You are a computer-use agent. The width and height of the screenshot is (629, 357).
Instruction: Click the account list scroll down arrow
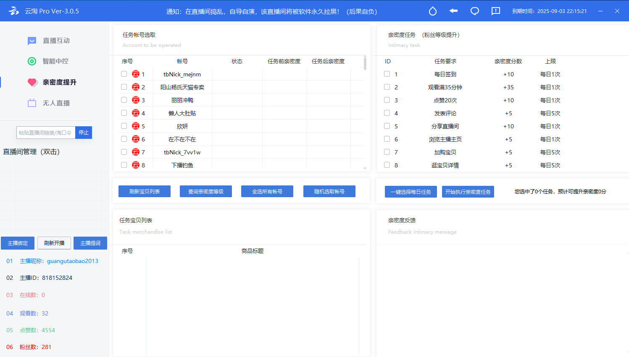click(x=365, y=168)
